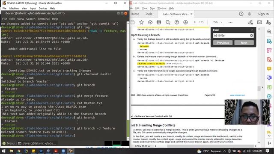The width and height of the screenshot is (274, 154).
Task: Open Adobe Acrobat icon in Windows taskbar
Action: click(56, 151)
